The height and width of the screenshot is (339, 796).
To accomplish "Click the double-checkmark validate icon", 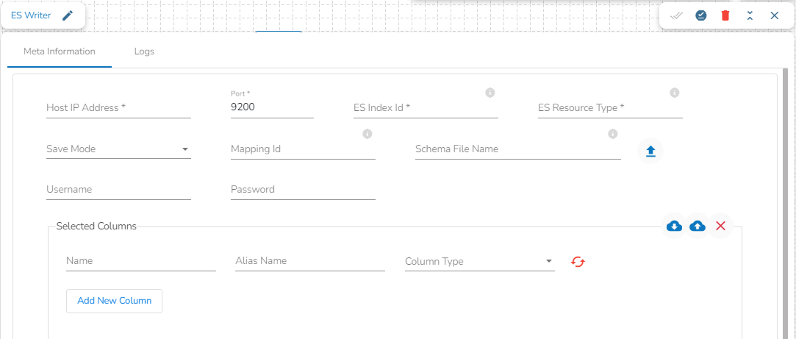I will click(677, 15).
